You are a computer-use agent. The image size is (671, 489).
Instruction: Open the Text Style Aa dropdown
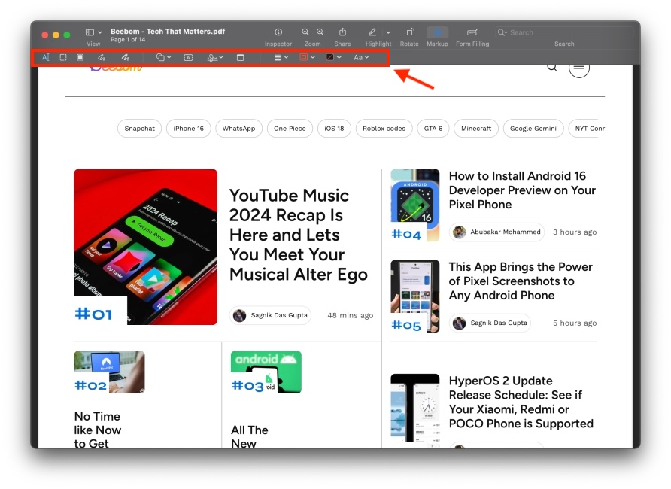click(x=362, y=56)
